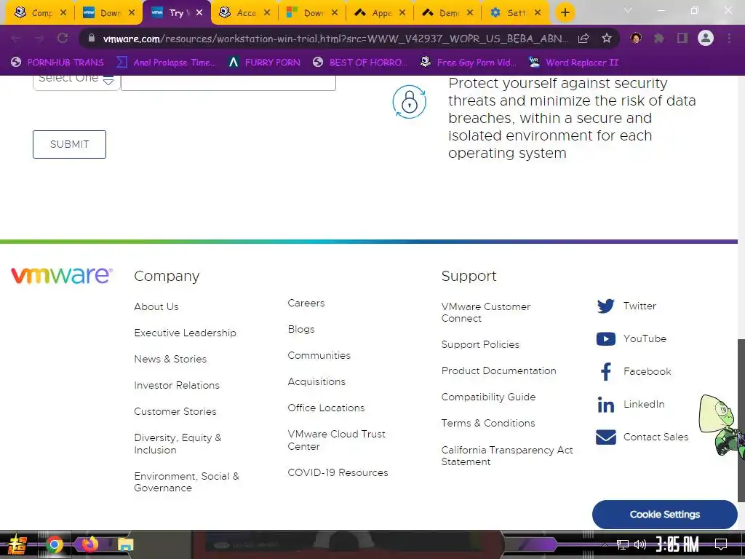Open VMware Cloud Trust Center link
Viewport: 745px width, 559px height.
(337, 440)
